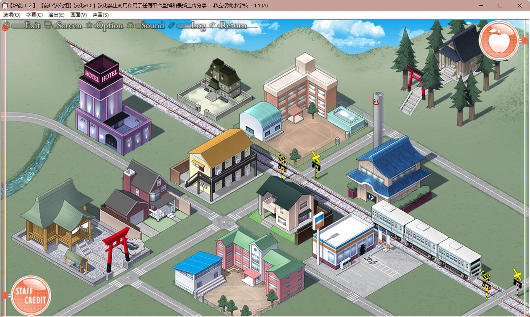The width and height of the screenshot is (530, 317).
Task: Open the 画面(V) menu
Action: click(78, 15)
